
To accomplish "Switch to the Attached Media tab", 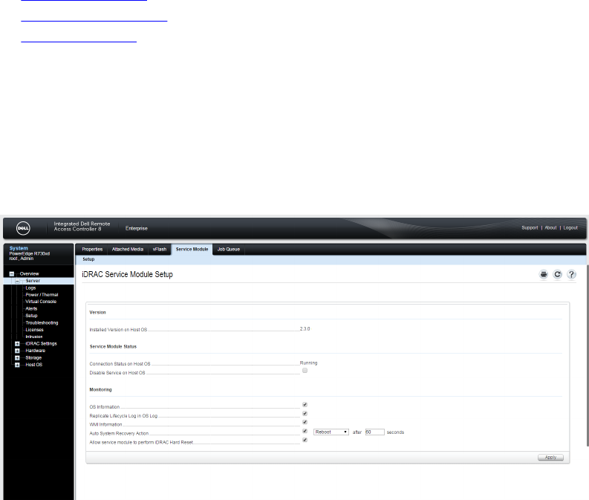I will [127, 250].
